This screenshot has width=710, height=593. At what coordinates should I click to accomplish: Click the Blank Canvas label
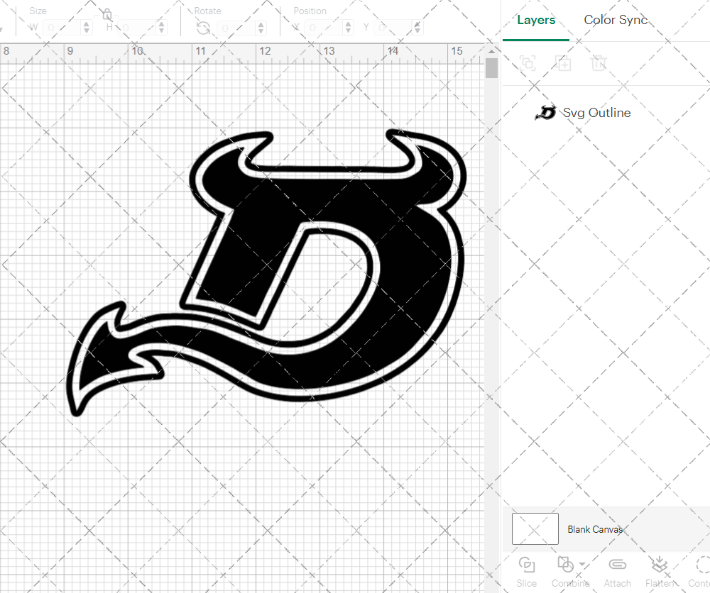[x=594, y=529]
